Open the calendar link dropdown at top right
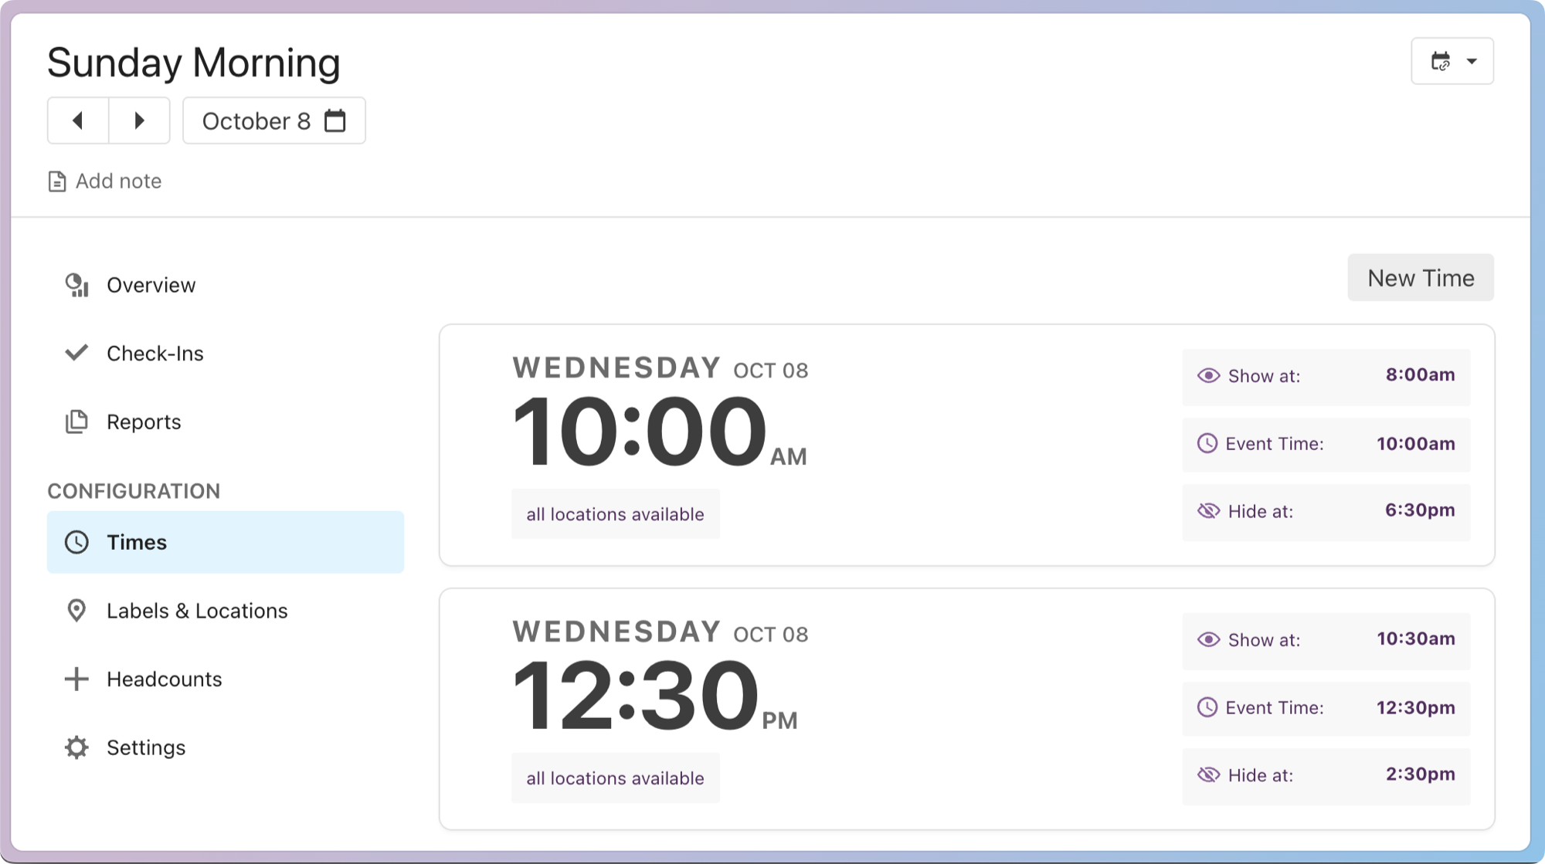This screenshot has height=864, width=1545. tap(1452, 61)
